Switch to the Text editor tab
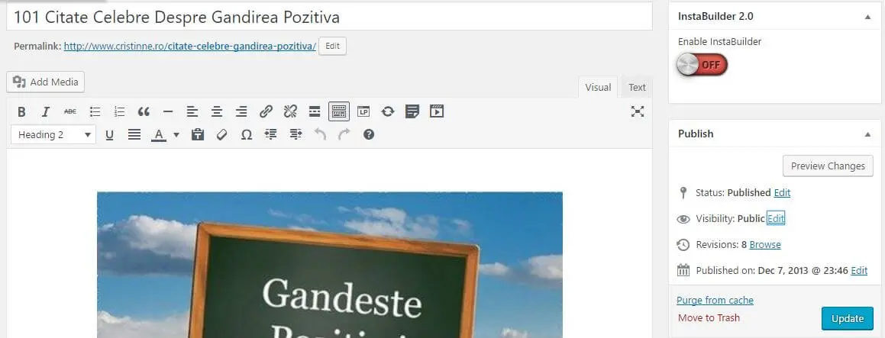885x338 pixels. tap(637, 87)
